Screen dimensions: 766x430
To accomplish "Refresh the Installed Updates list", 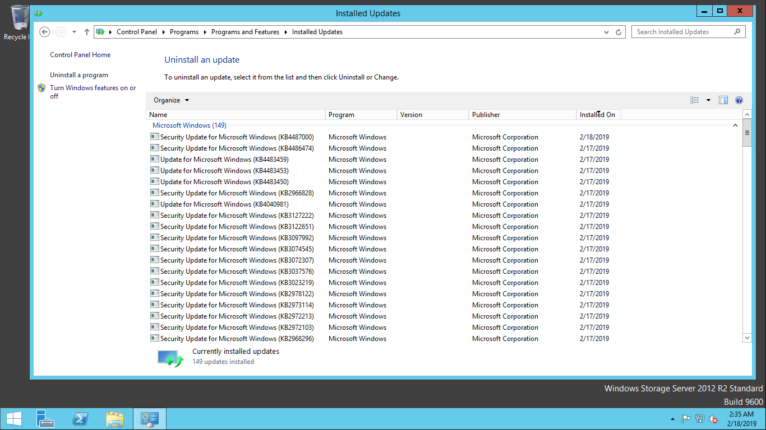I will click(x=619, y=32).
